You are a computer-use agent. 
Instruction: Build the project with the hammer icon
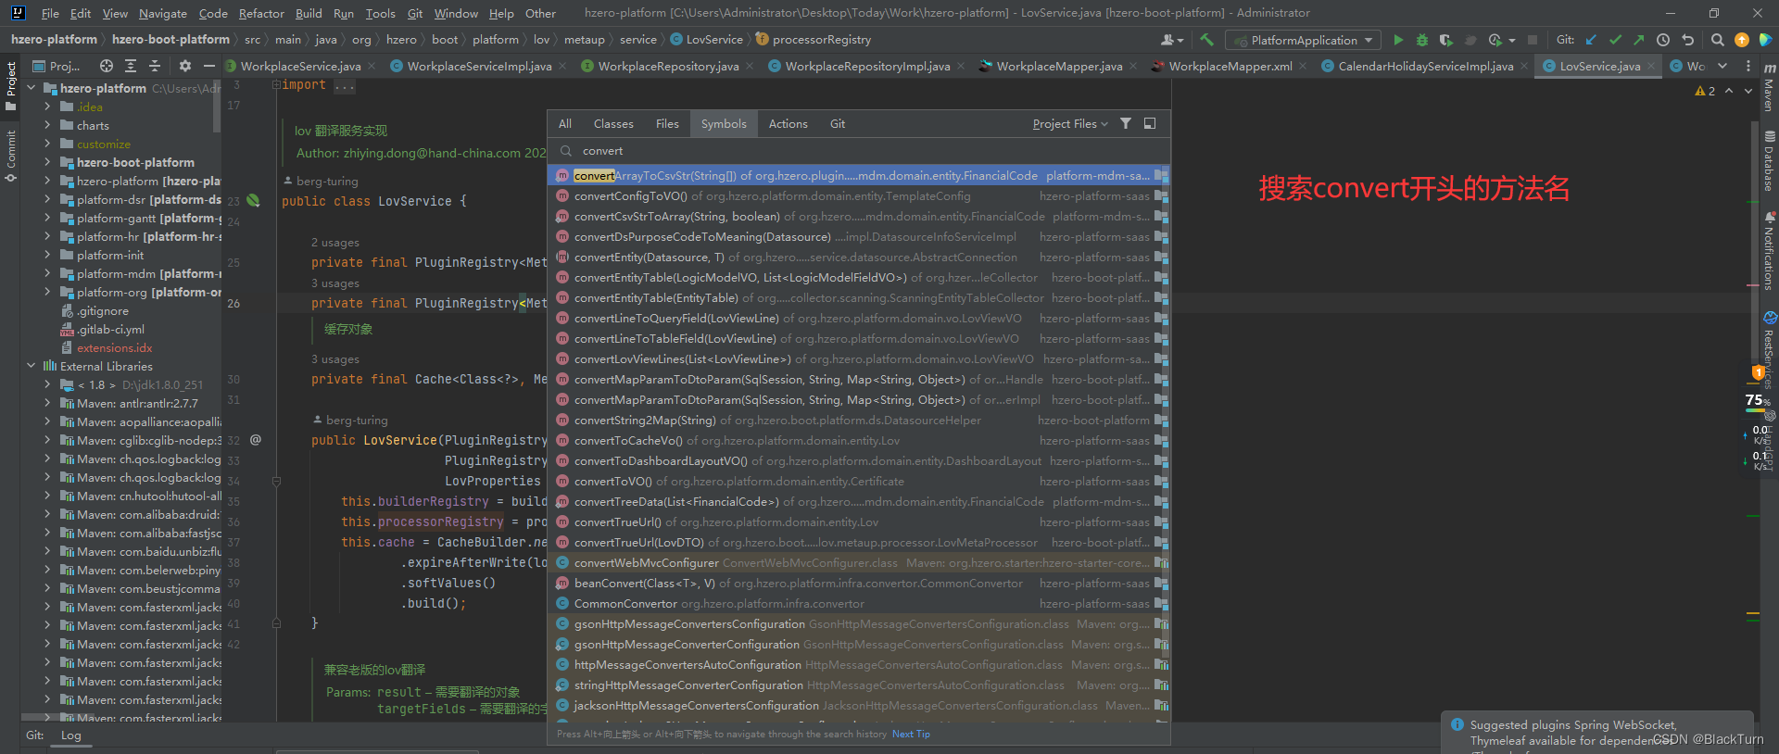(x=1206, y=40)
